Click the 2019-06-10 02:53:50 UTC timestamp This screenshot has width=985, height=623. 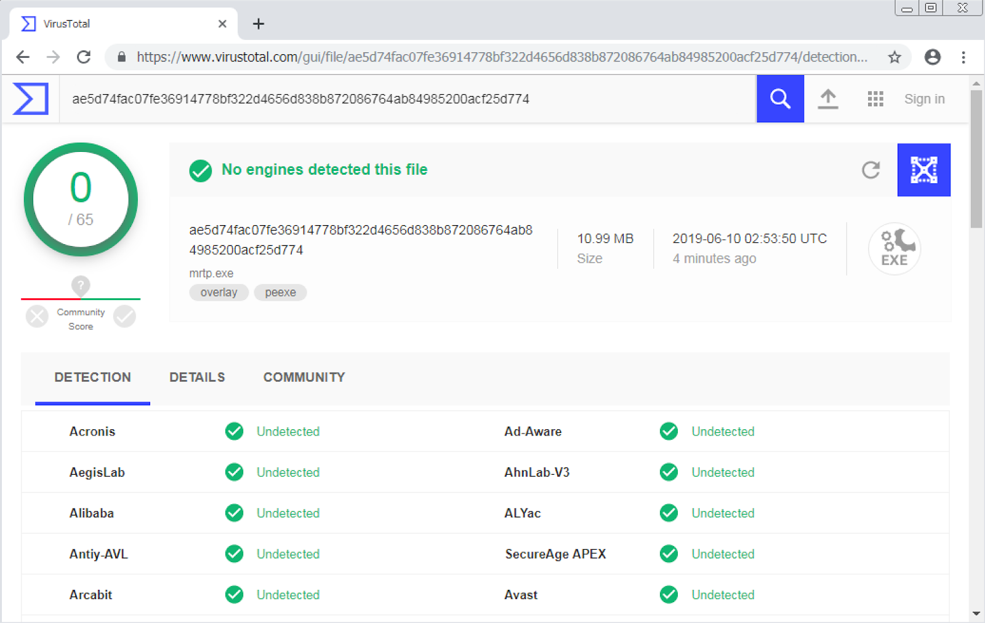pyautogui.click(x=749, y=239)
